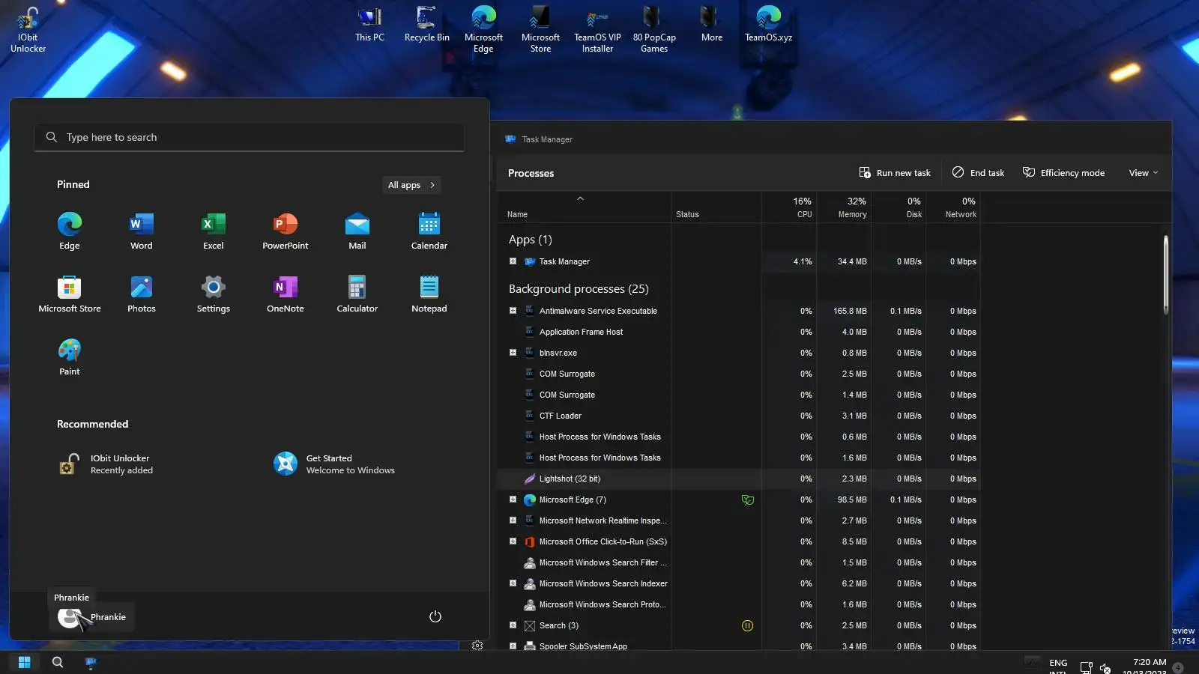Select the Microsoft Edge desktop shortcut
1199x674 pixels.
point(484,30)
